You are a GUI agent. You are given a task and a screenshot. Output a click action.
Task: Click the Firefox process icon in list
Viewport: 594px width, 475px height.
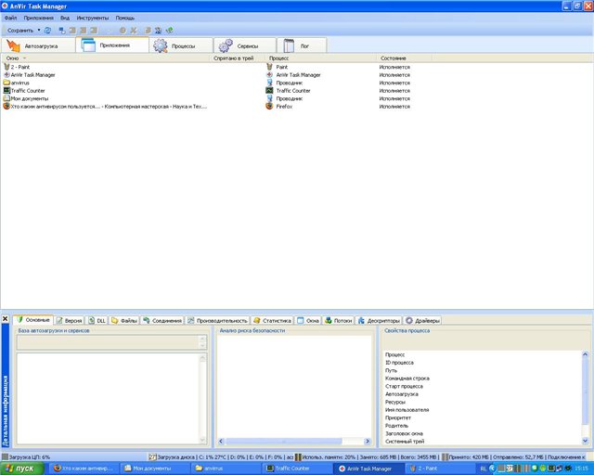(x=270, y=107)
